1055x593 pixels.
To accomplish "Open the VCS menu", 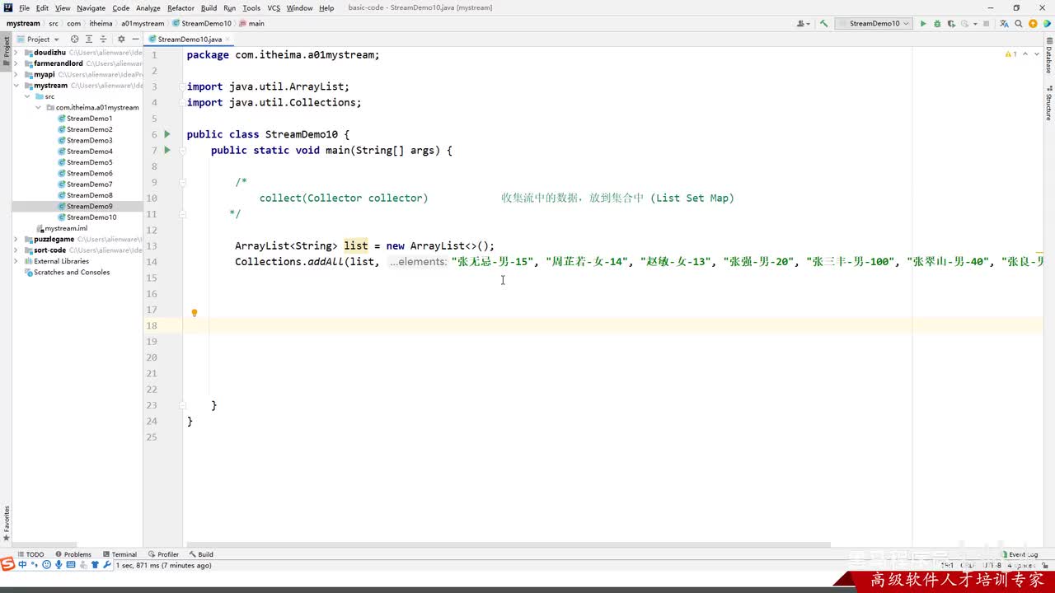I will 274,7.
